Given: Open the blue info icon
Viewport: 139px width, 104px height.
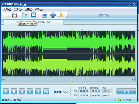Looking at the screenshot, I should (x=53, y=15).
